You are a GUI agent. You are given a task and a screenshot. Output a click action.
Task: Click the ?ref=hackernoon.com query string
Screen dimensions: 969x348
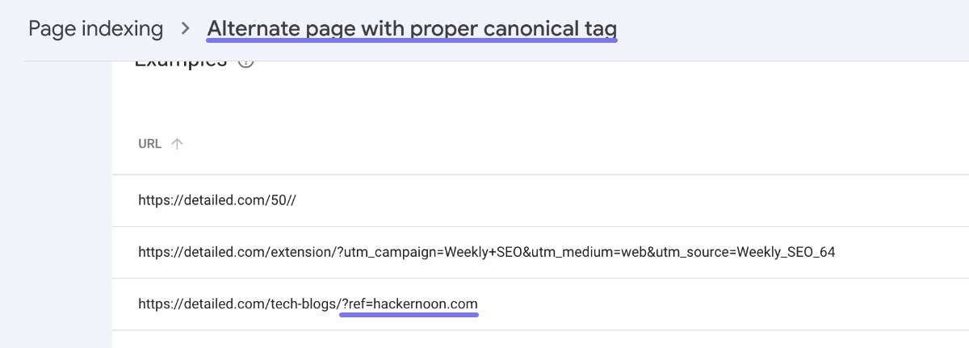click(x=409, y=304)
